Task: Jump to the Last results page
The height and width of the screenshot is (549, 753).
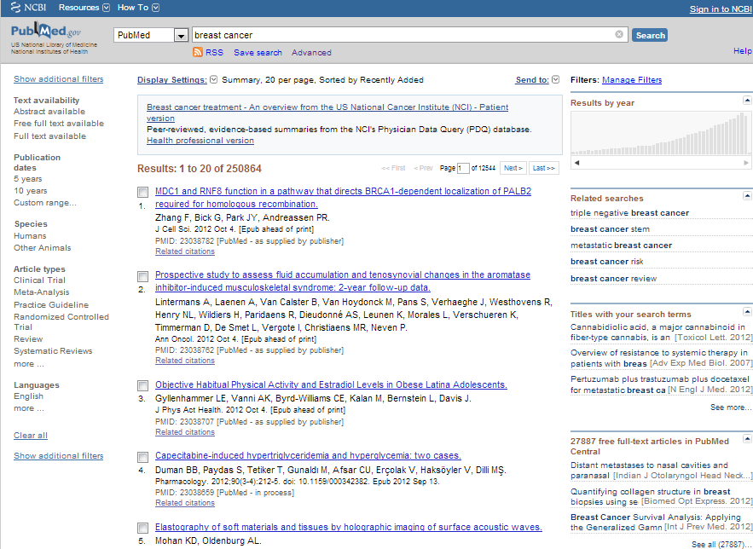Action: click(x=543, y=168)
